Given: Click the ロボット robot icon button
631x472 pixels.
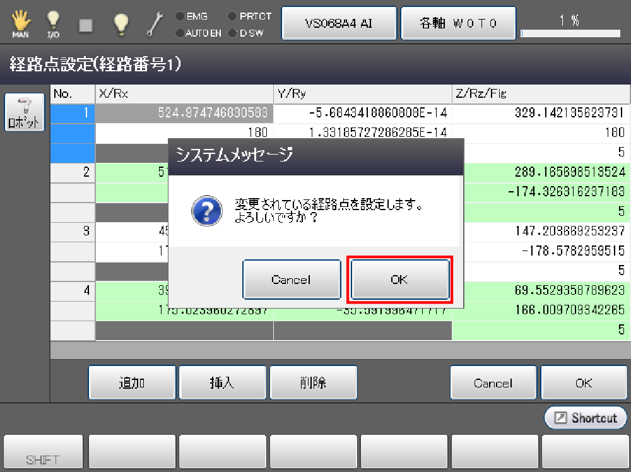Looking at the screenshot, I should 25,113.
